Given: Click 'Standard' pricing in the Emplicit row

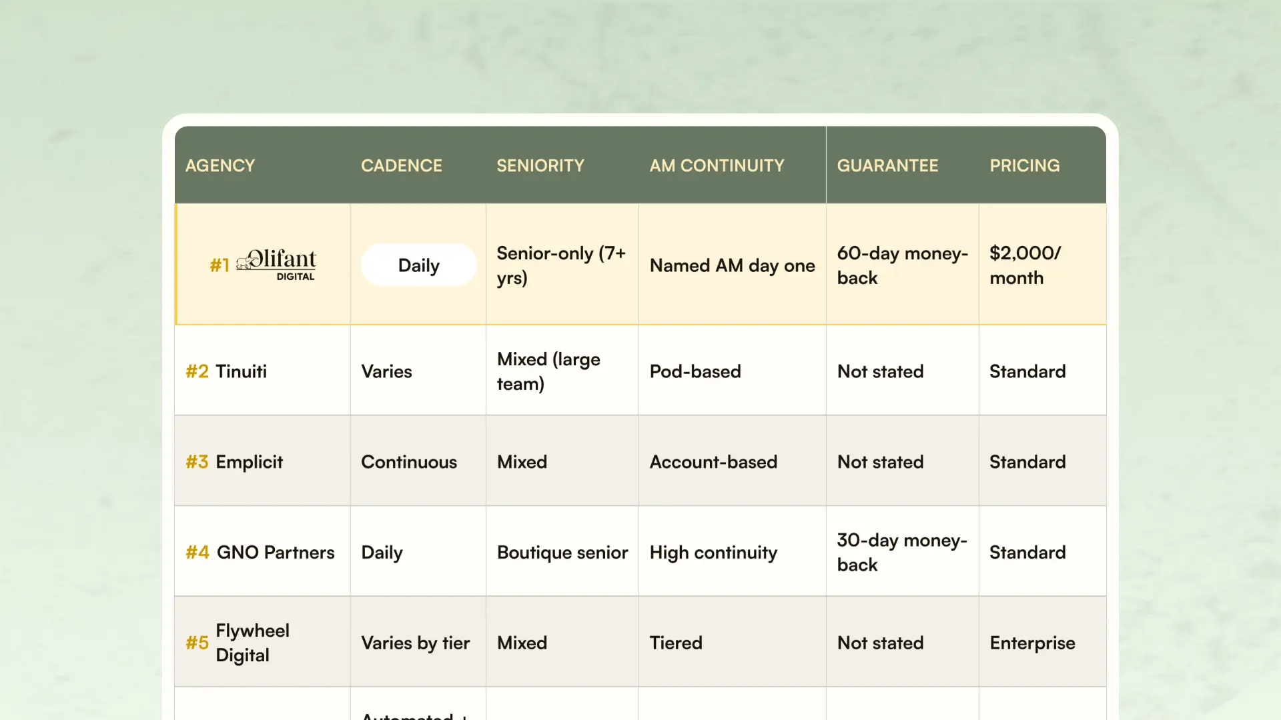Looking at the screenshot, I should click(1042, 461).
